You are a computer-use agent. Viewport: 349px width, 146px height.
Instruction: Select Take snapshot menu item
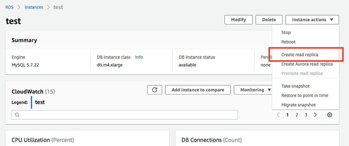tap(295, 86)
